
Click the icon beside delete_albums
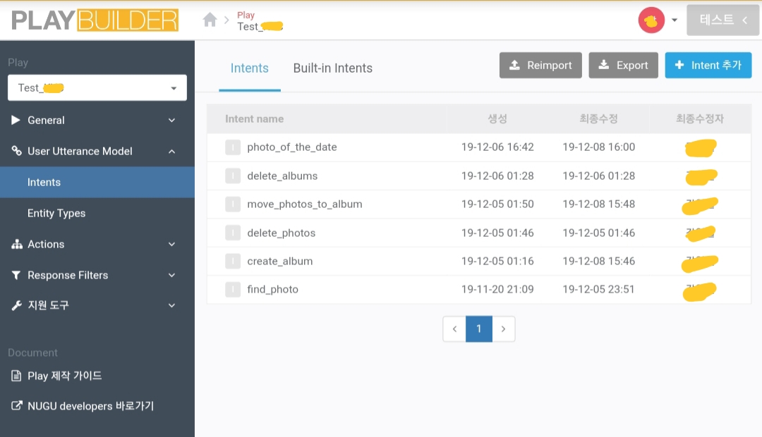pyautogui.click(x=233, y=176)
